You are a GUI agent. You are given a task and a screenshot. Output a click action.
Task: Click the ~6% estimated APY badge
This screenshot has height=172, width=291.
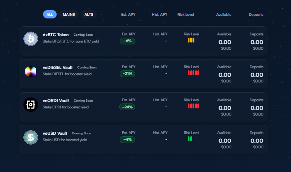pyautogui.click(x=127, y=41)
